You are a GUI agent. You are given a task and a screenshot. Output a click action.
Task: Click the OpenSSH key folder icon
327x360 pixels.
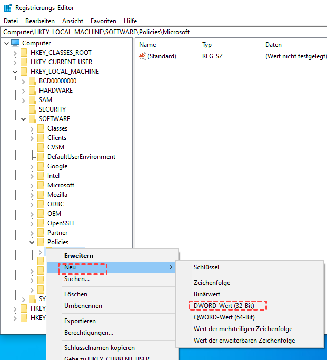(x=41, y=223)
